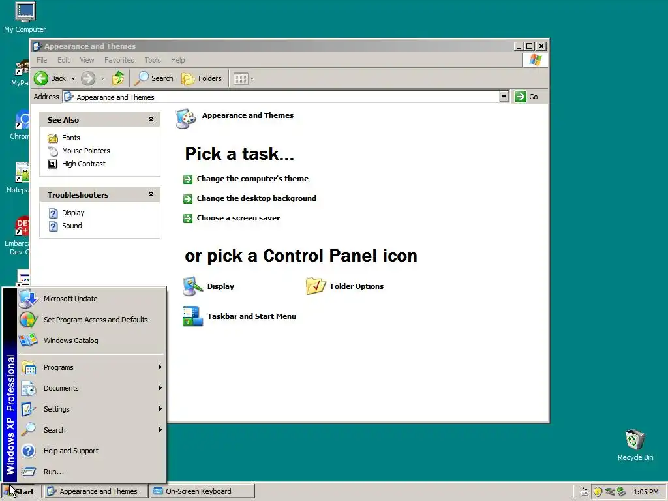The width and height of the screenshot is (668, 501).
Task: Click the Forward arrow toolbar button
Action: [88, 78]
